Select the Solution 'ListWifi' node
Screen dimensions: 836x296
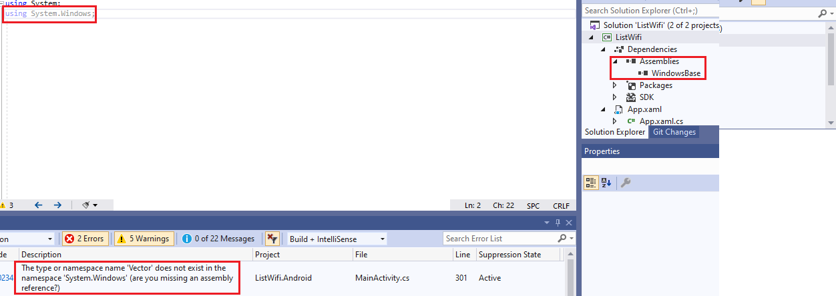[x=661, y=25]
